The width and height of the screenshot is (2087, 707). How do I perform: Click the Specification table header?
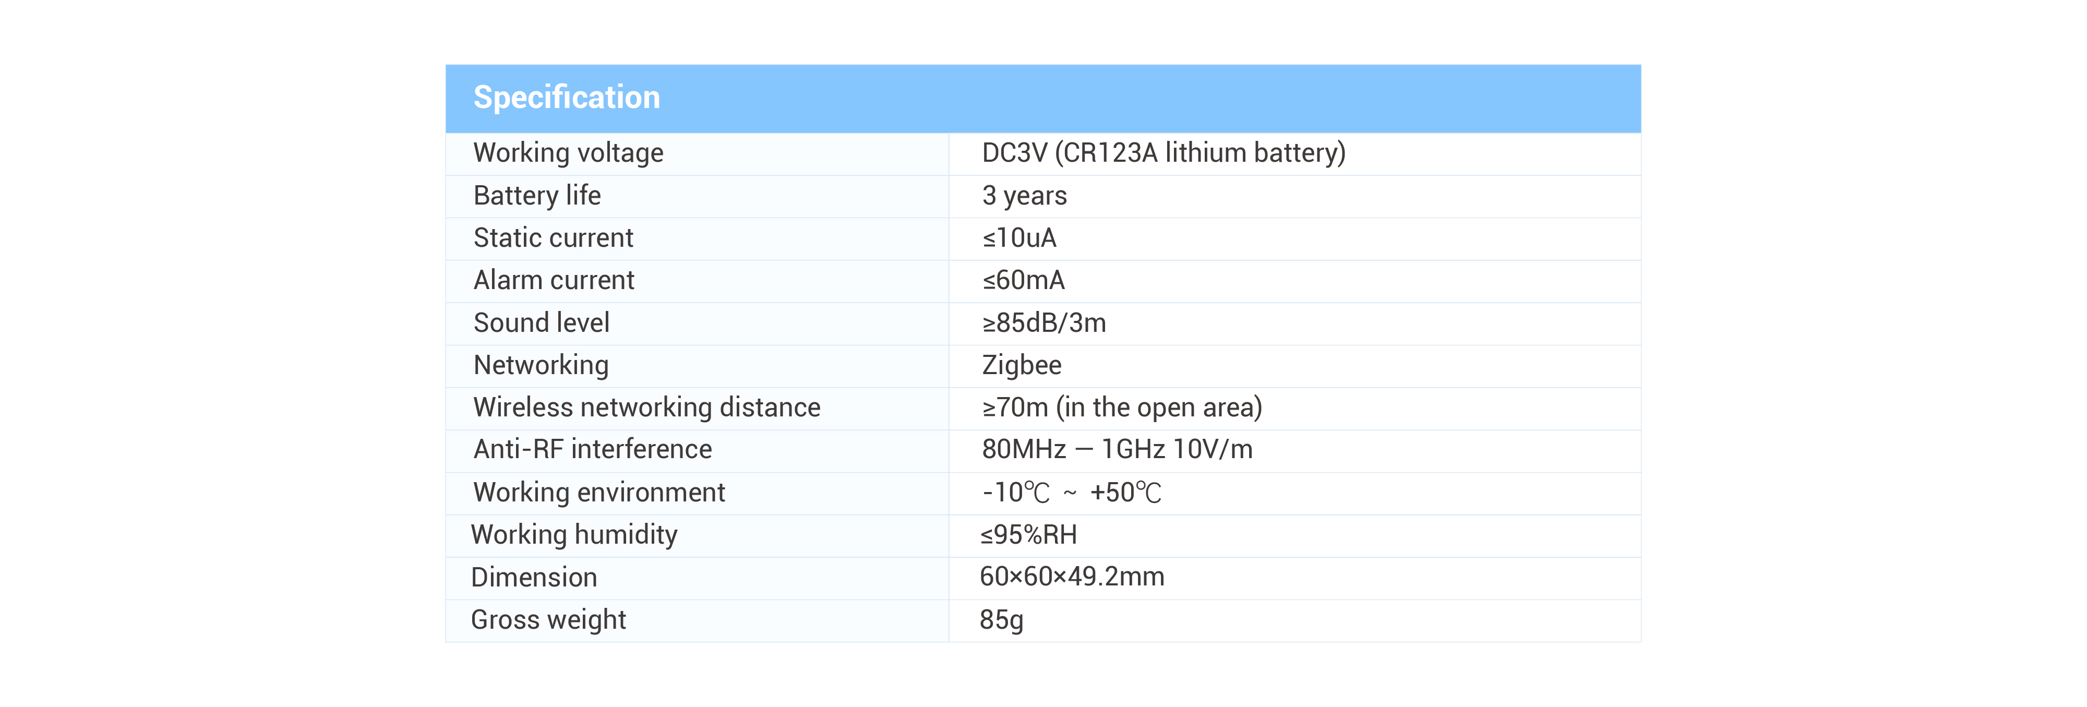(x=566, y=98)
